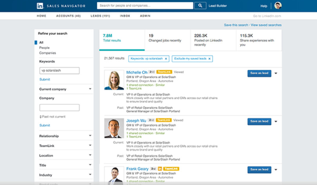This screenshot has width=317, height=185.
Task: Click View saved searches link
Action: [266, 25]
